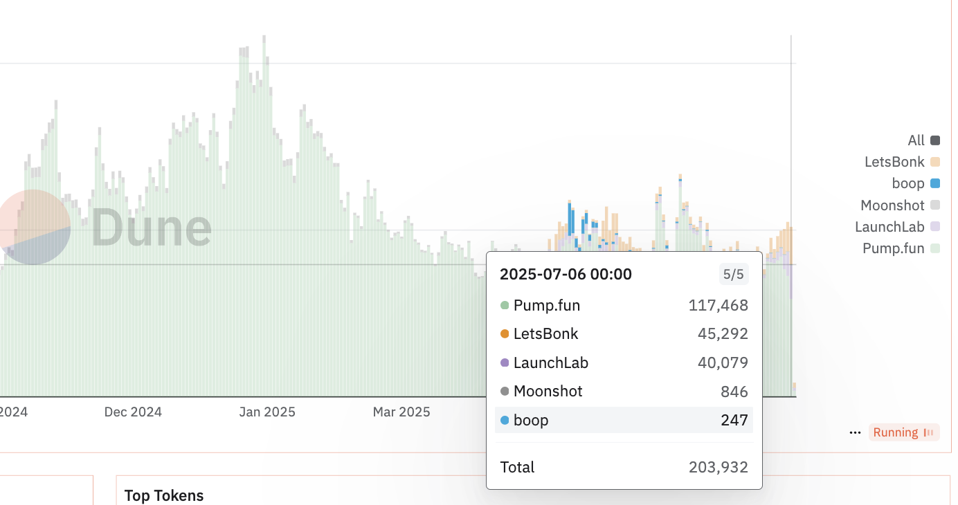
Task: Click the purple LaunchLab dot in tooltip
Action: [x=505, y=362]
